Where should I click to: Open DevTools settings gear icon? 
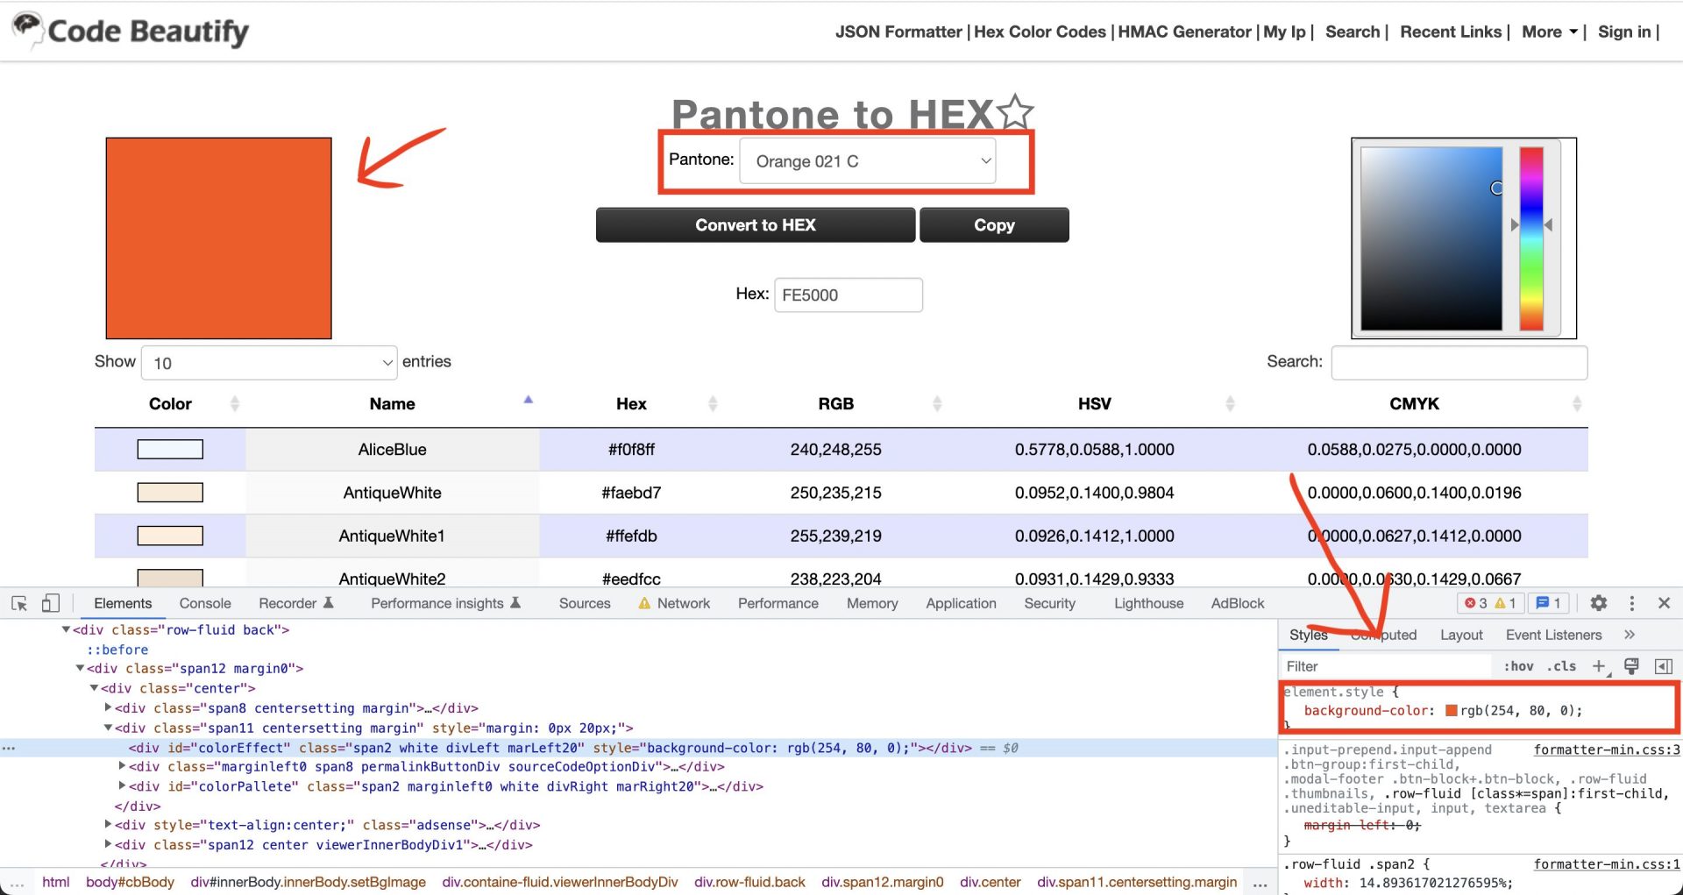click(x=1599, y=603)
